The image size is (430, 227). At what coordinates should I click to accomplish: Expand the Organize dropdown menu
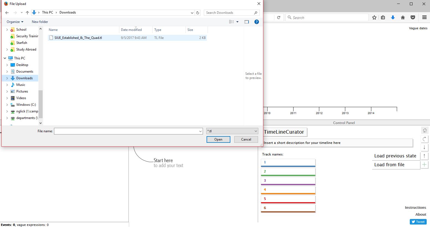click(15, 22)
